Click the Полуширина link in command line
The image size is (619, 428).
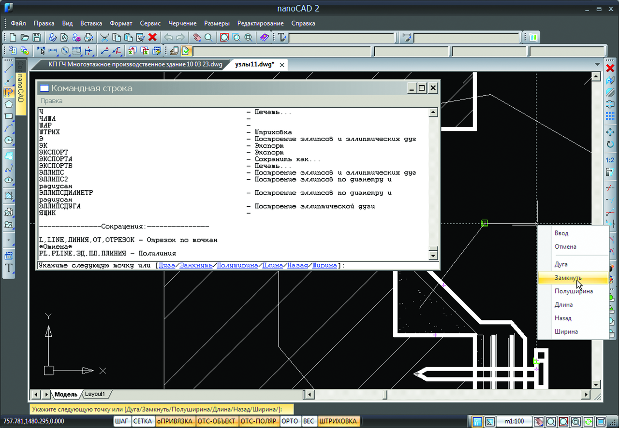237,266
